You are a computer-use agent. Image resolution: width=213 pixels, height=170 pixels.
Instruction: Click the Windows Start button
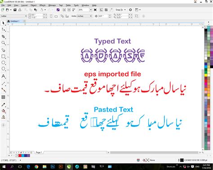(4, 166)
